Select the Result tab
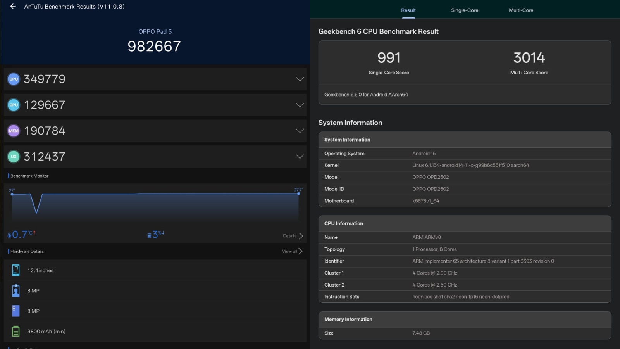Screen dimensions: 620x349 (x=408, y=10)
